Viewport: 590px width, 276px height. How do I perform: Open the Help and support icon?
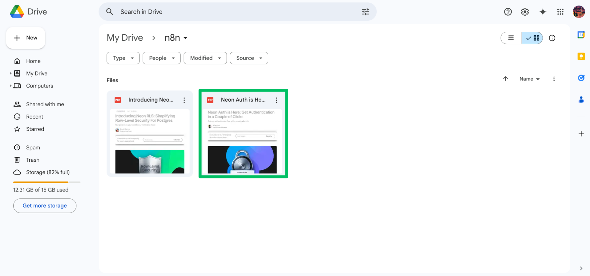point(508,12)
